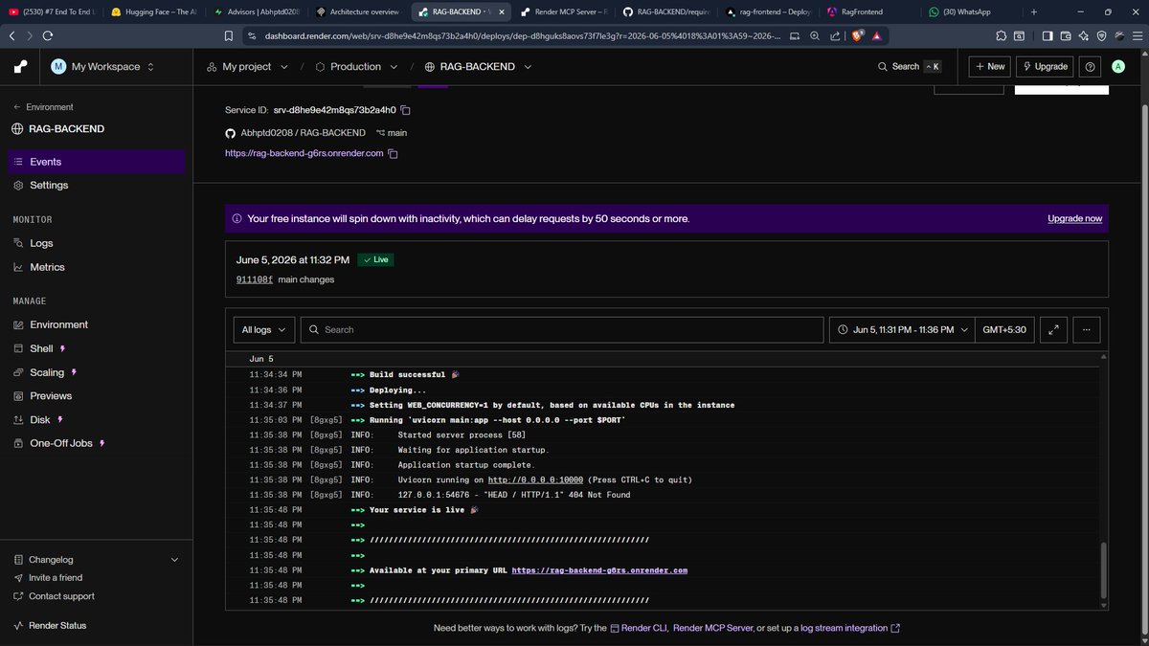Open Contact support
The width and height of the screenshot is (1149, 646).
click(x=61, y=596)
